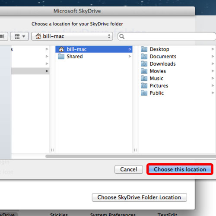The height and width of the screenshot is (216, 216).
Task: Open the bill-mac location popup menu
Action: tap(72, 36)
